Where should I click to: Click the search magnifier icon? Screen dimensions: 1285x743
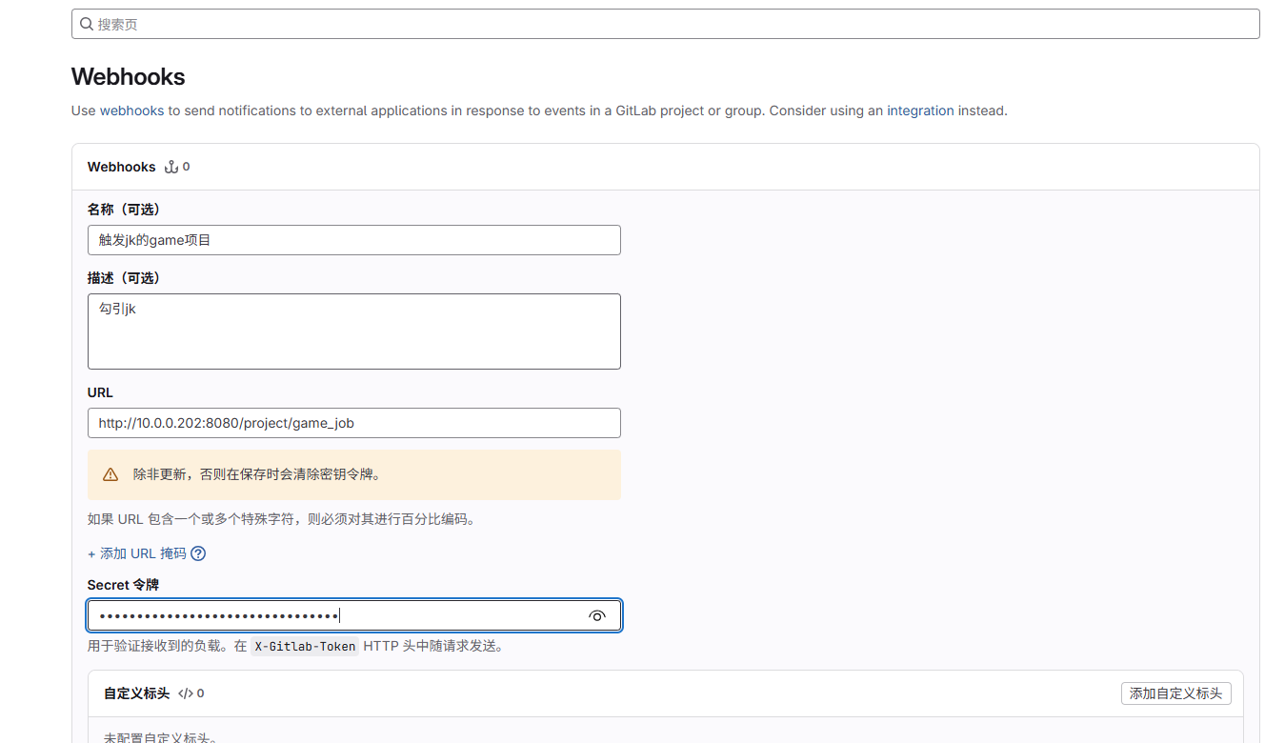click(x=87, y=24)
